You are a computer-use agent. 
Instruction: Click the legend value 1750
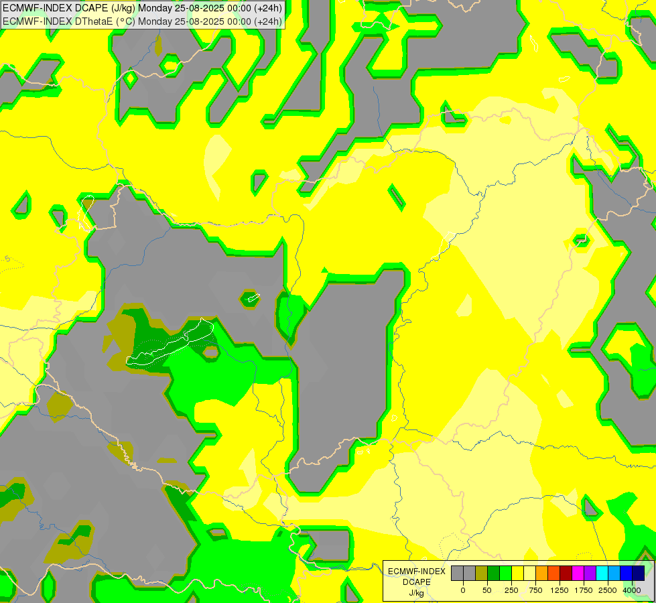(x=584, y=590)
